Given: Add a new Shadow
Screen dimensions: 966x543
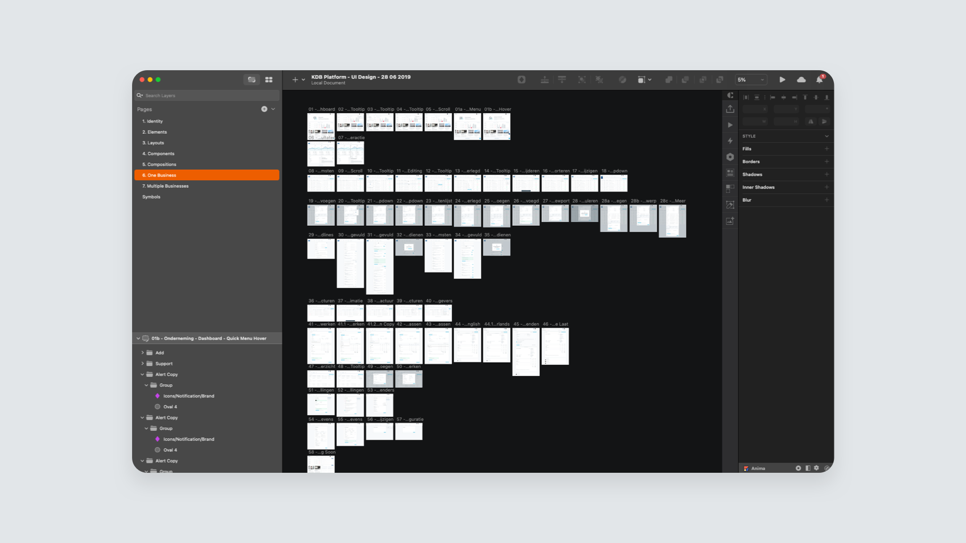Looking at the screenshot, I should coord(826,174).
